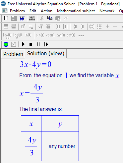Open the Action menu
The image size is (123, 163).
coord(46,11)
